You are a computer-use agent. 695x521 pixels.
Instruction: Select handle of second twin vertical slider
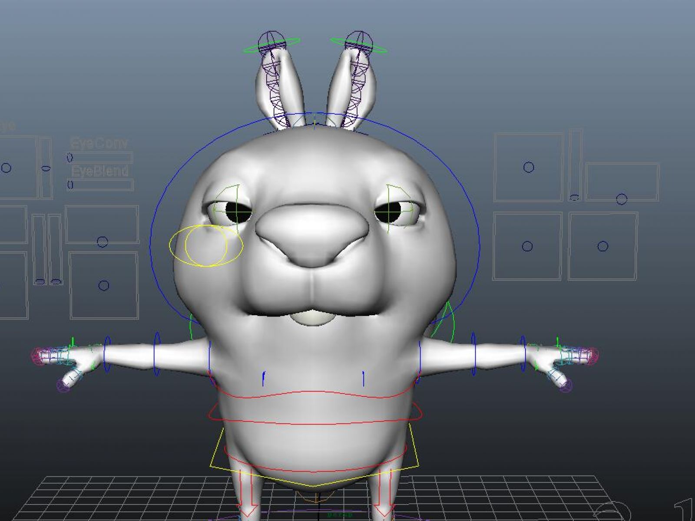[x=56, y=281]
